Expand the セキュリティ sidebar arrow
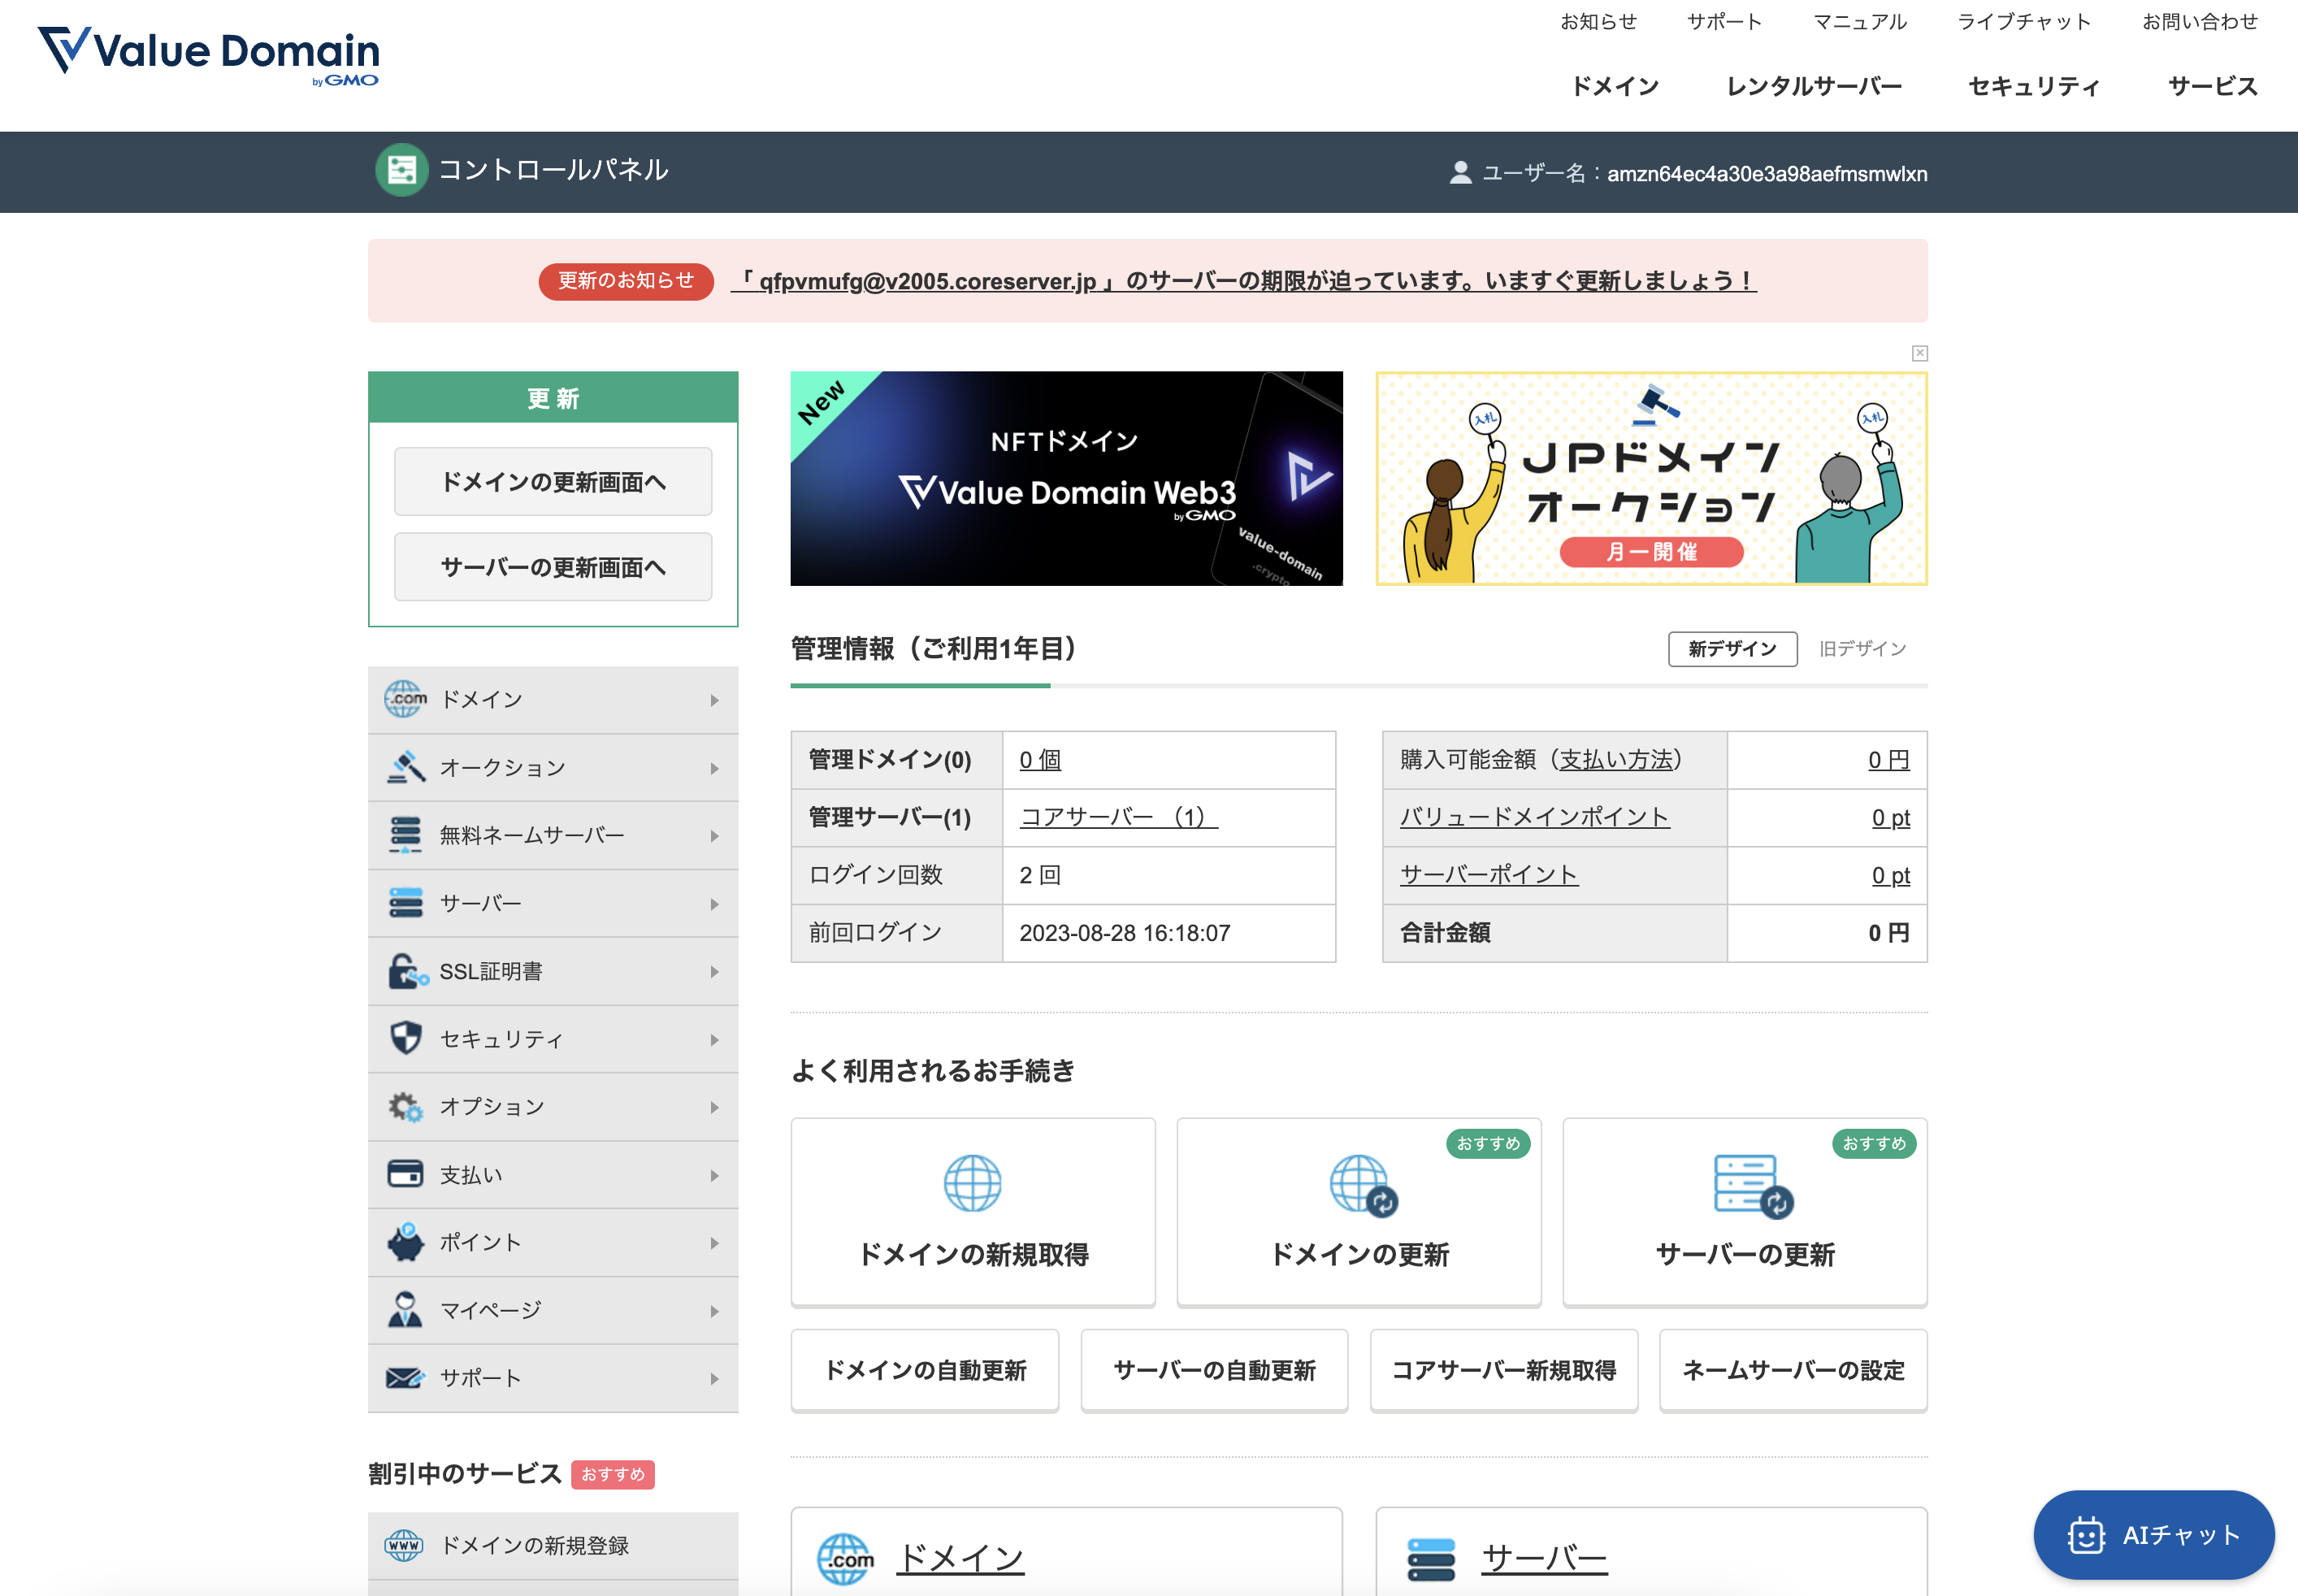This screenshot has height=1596, width=2298. click(x=714, y=1040)
